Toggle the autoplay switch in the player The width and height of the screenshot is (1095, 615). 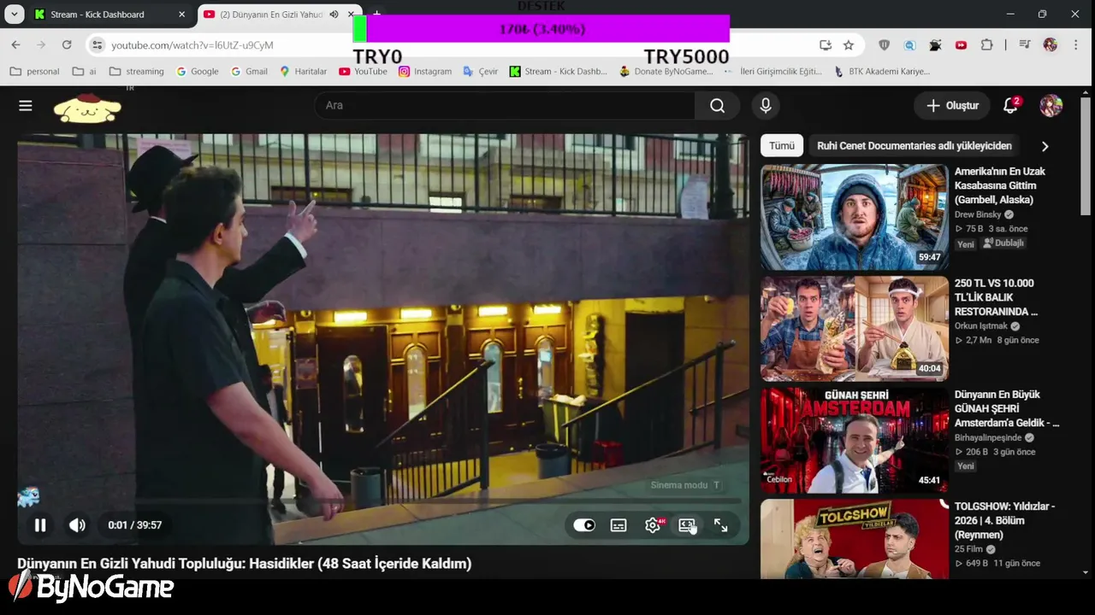pos(584,525)
